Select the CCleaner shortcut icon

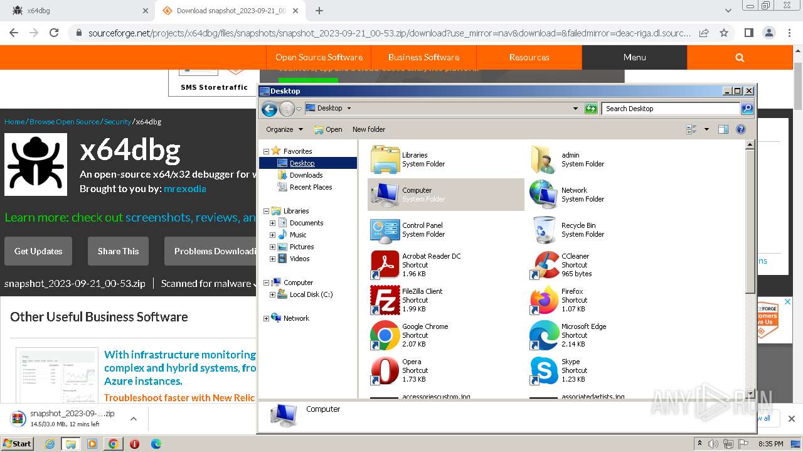[544, 265]
